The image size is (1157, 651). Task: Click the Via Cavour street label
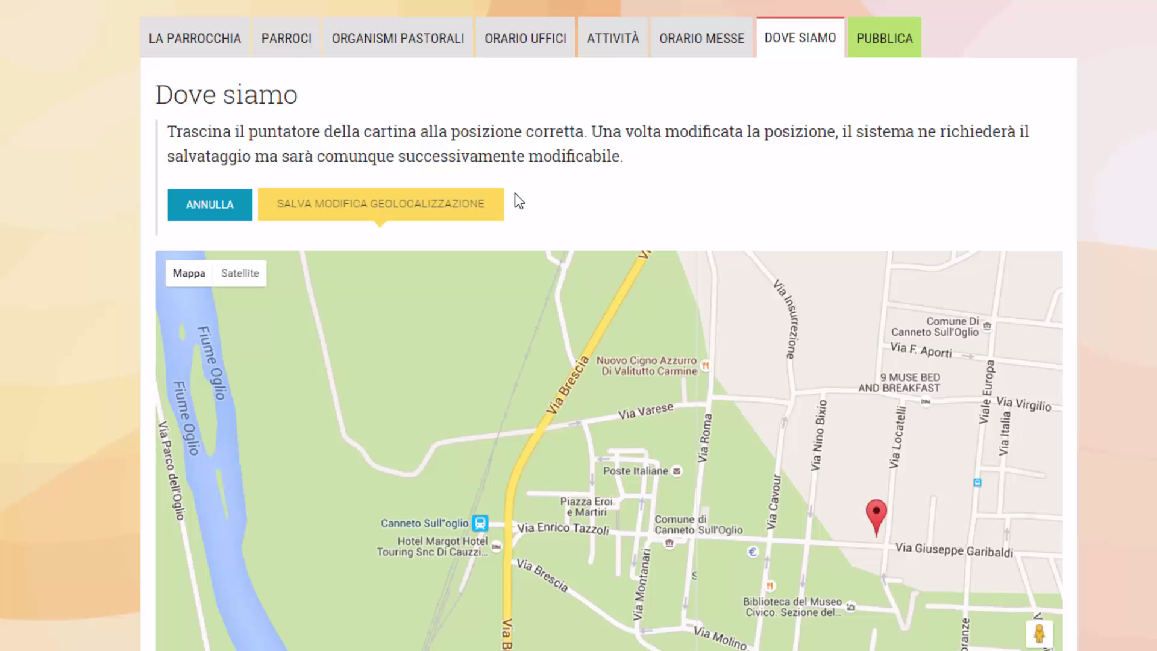tap(774, 502)
